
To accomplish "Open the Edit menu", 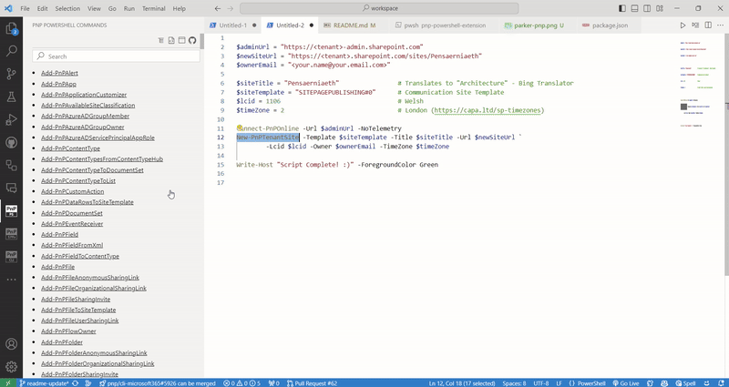I will coord(42,8).
